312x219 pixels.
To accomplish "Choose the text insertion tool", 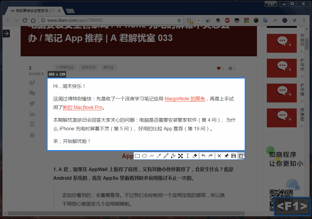I will 188,156.
